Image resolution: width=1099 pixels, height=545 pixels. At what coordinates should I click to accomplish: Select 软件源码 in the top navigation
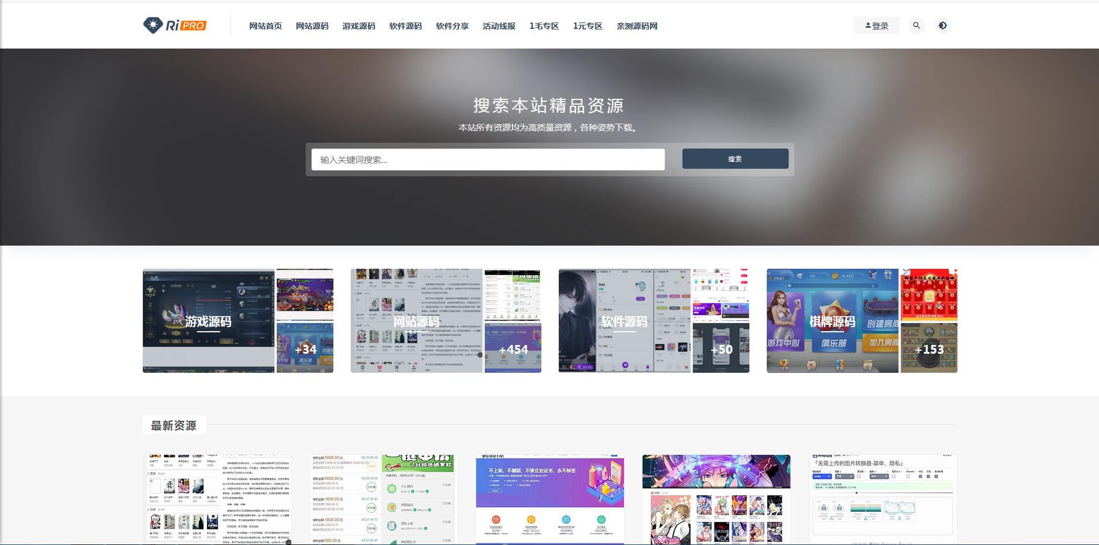(x=406, y=26)
